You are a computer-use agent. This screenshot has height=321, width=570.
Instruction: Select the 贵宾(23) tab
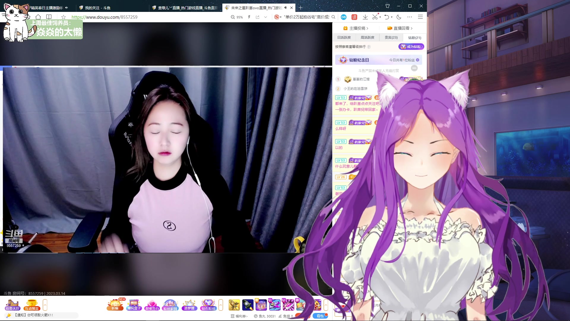tap(391, 37)
